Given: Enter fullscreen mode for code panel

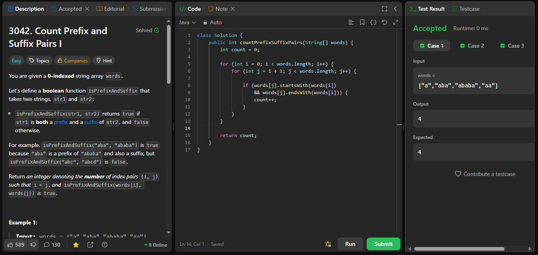Looking at the screenshot, I should click(385, 9).
